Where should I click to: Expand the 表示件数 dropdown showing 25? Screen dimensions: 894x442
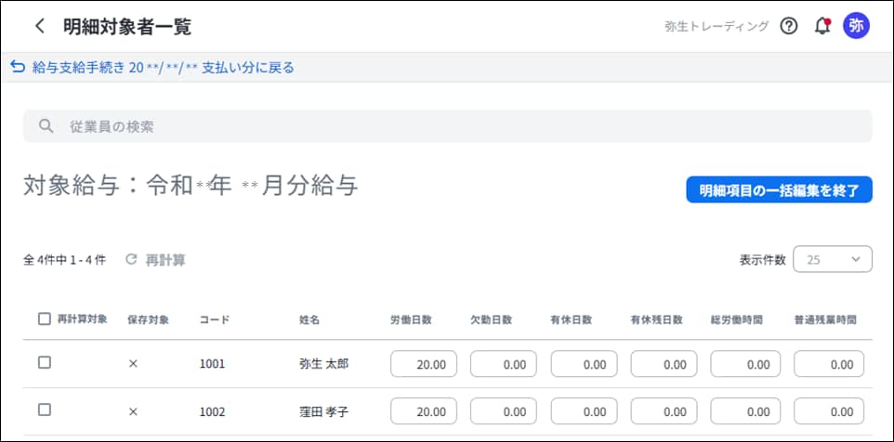(833, 260)
